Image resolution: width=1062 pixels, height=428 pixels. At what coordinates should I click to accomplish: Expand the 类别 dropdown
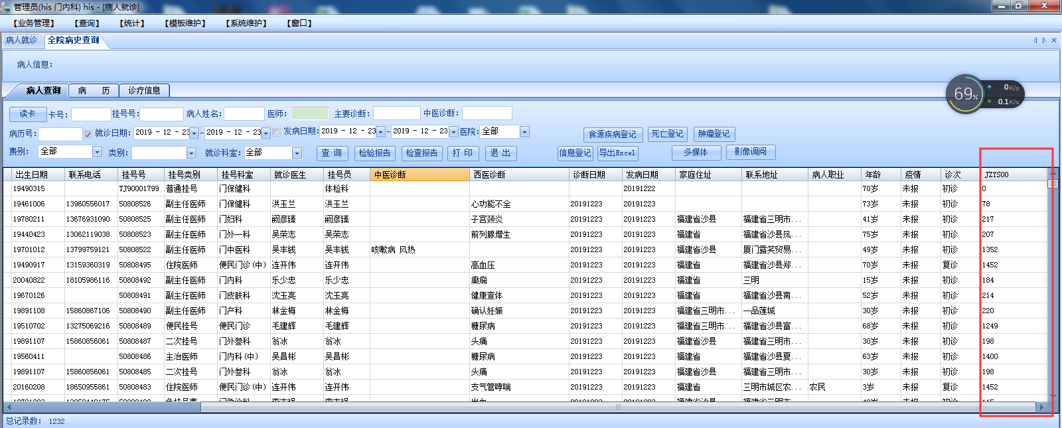point(191,153)
